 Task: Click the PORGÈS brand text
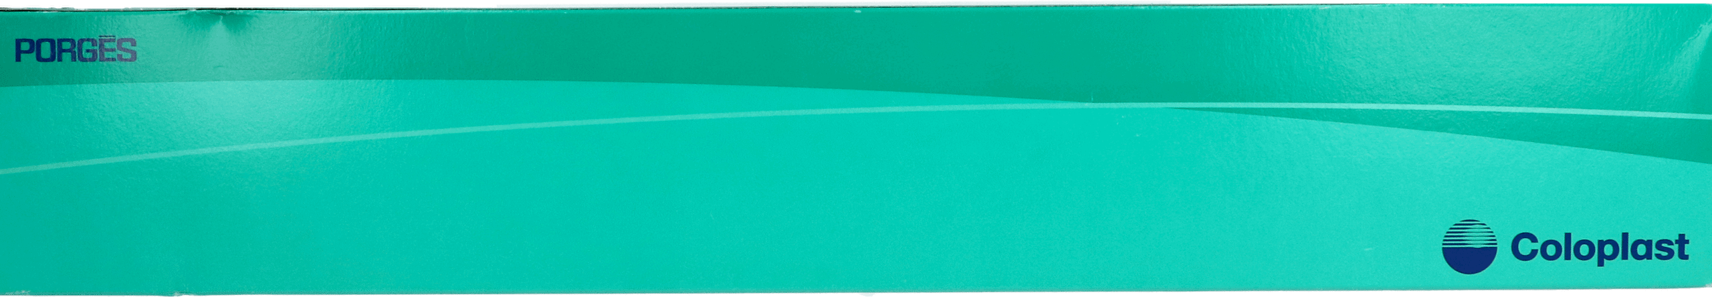(x=76, y=51)
